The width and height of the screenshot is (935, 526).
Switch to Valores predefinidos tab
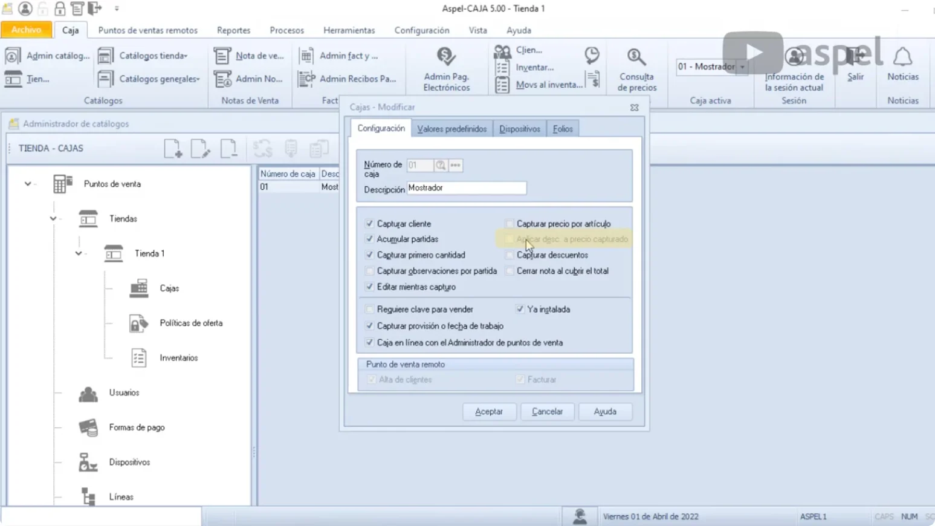[451, 129]
